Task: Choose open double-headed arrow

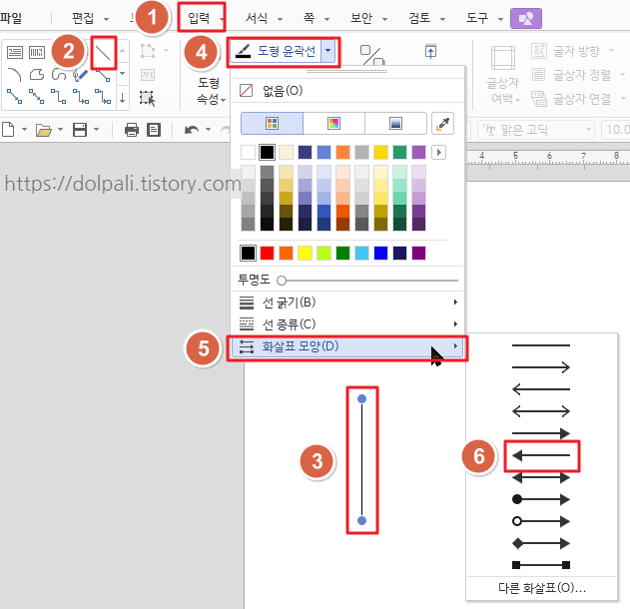Action: coord(541,411)
